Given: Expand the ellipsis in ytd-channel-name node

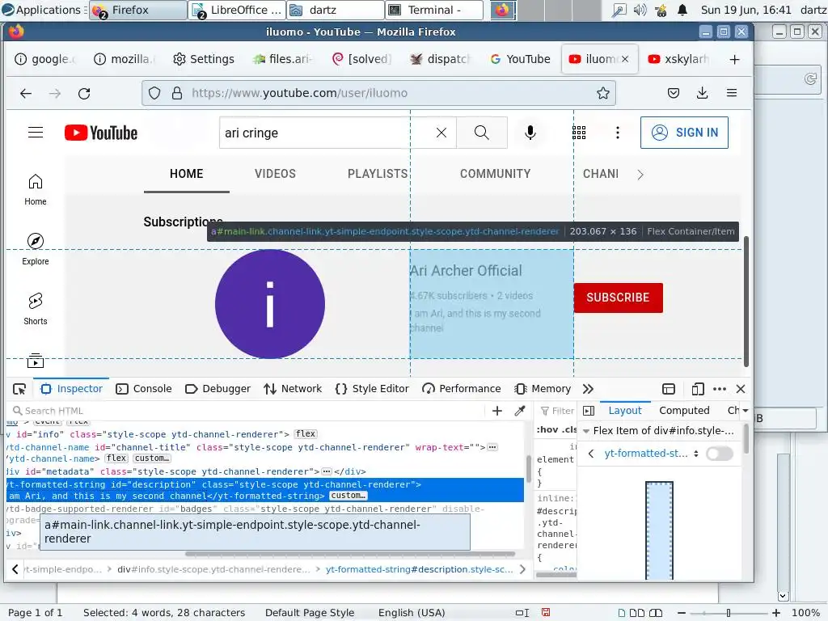Looking at the screenshot, I should click(x=492, y=447).
